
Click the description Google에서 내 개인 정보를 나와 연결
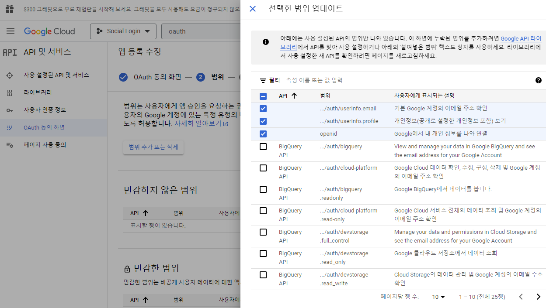441,133
